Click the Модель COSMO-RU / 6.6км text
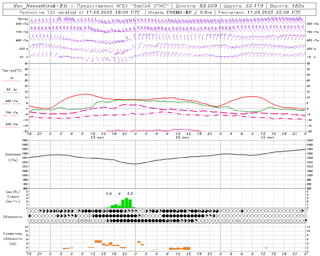The image size is (320, 256). [x=180, y=12]
